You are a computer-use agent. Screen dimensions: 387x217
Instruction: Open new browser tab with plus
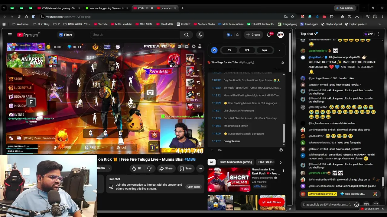click(182, 8)
